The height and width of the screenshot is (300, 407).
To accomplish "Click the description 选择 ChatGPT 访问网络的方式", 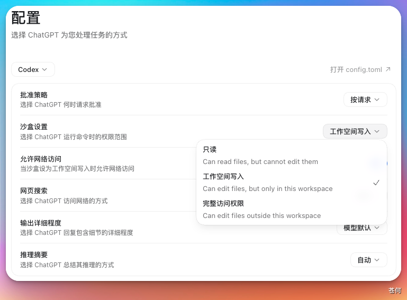I will (64, 201).
